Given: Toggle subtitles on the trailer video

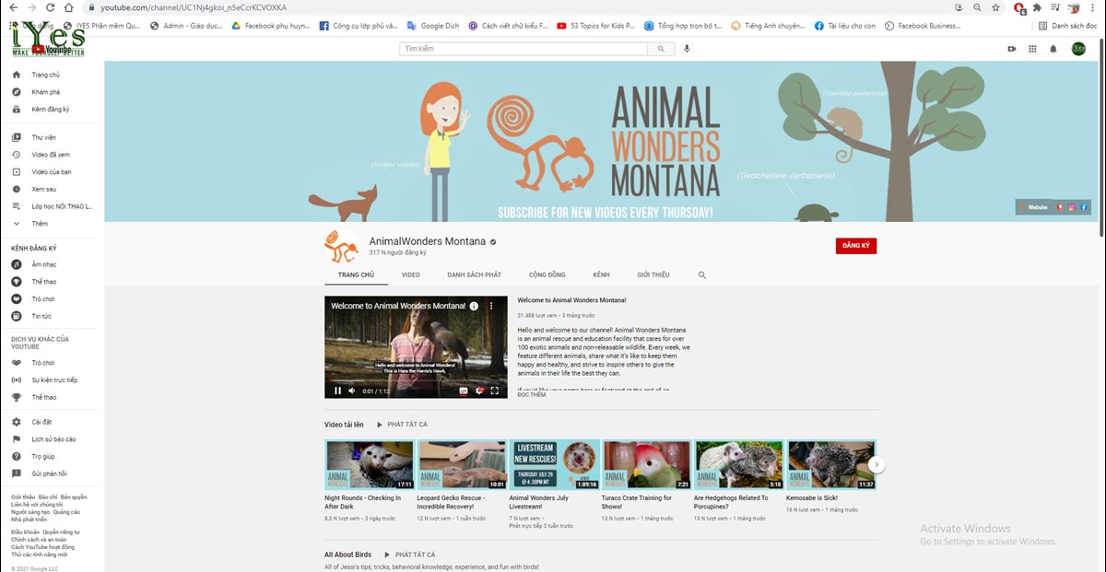Looking at the screenshot, I should tap(464, 391).
